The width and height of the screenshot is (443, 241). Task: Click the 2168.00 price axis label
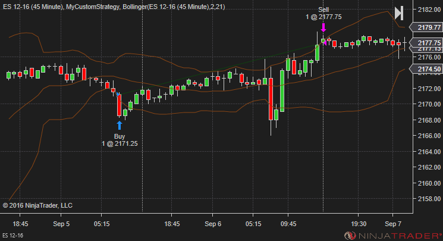click(429, 120)
